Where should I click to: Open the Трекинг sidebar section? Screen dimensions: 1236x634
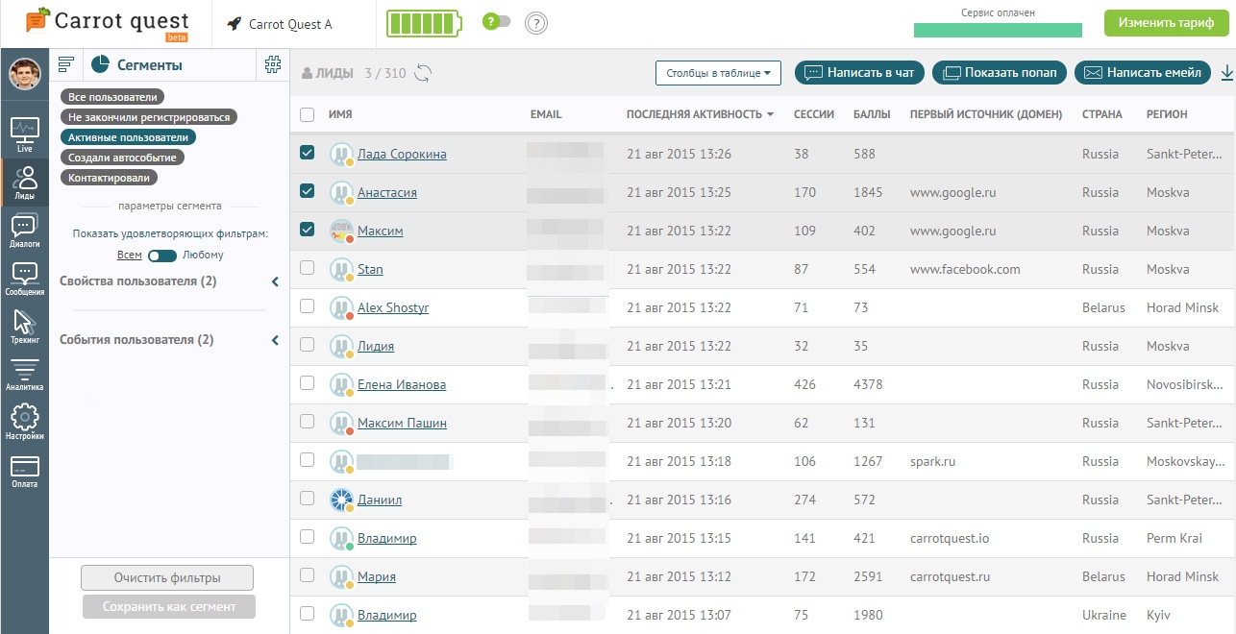pyautogui.click(x=24, y=327)
